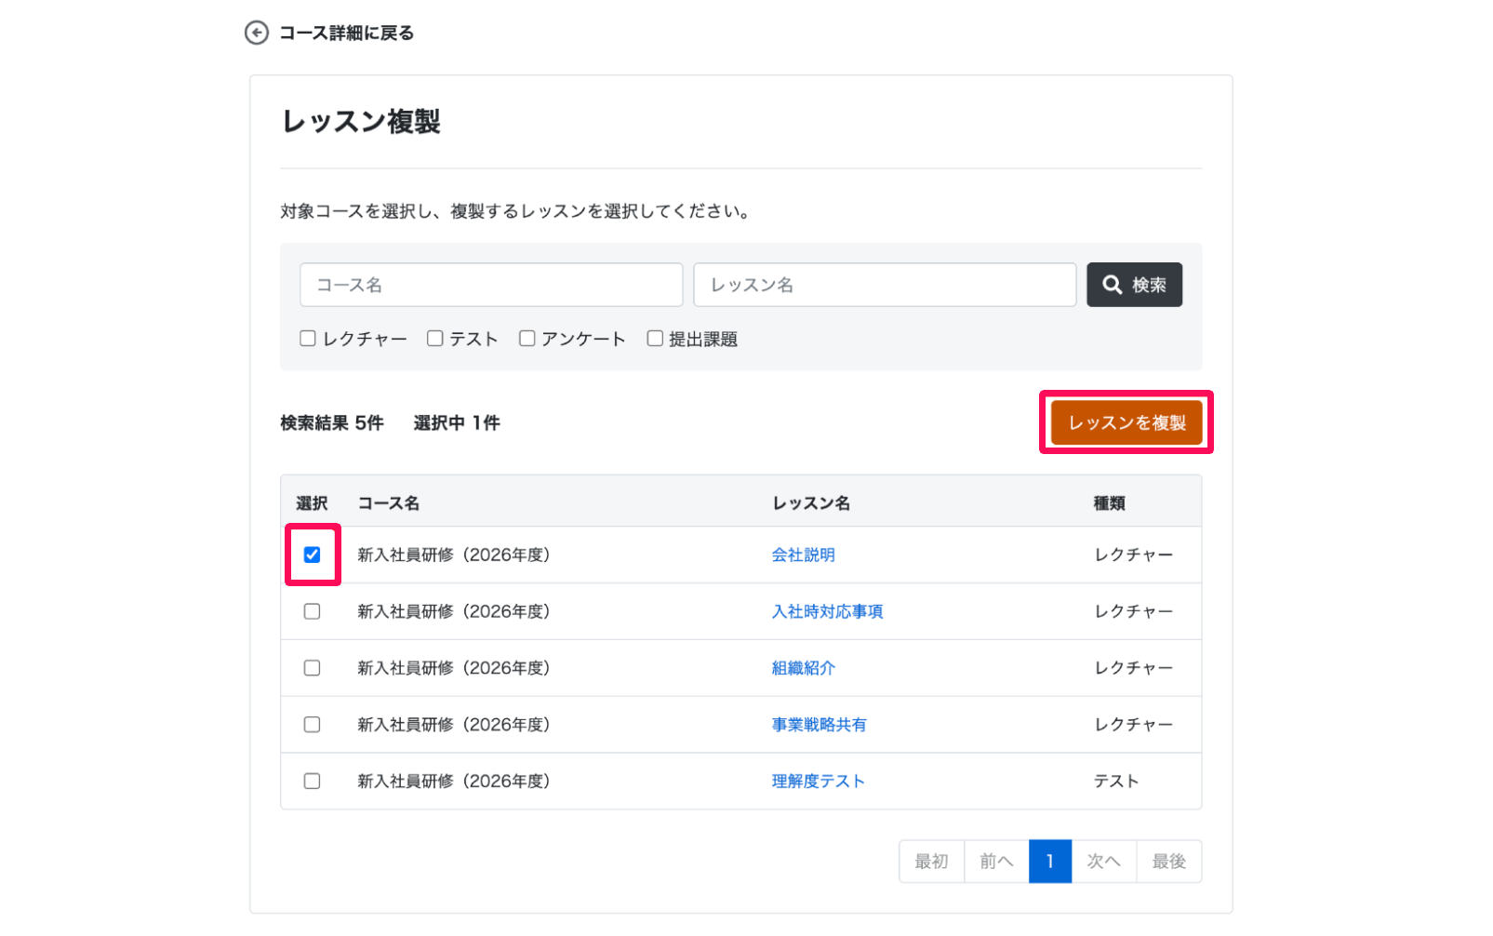Click the 検索 search button
Image resolution: width=1493 pixels, height=936 pixels.
tap(1134, 285)
